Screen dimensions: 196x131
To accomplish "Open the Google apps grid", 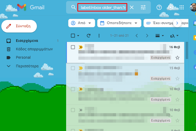I will (x=182, y=7).
